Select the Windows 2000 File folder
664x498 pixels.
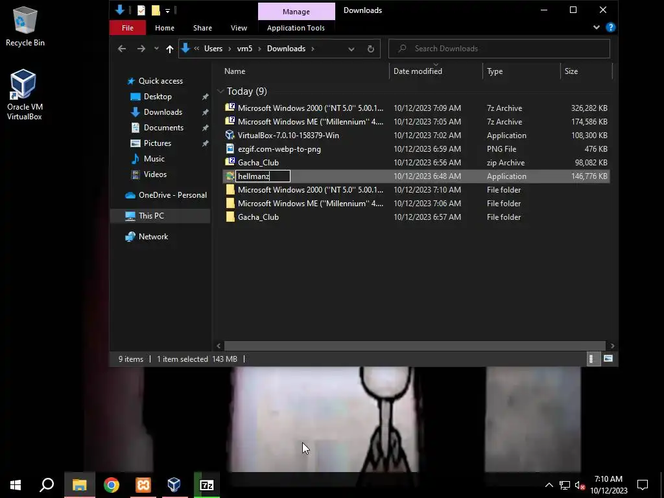416,190
